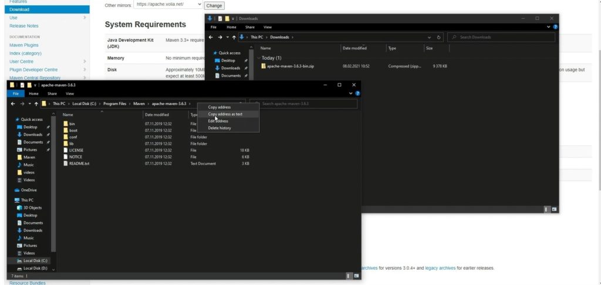Select the README.txt file
This screenshot has height=285, width=601.
(x=76, y=163)
